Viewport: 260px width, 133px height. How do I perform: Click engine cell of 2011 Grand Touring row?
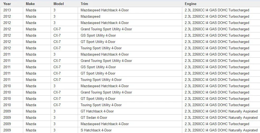pyautogui.click(x=221, y=61)
